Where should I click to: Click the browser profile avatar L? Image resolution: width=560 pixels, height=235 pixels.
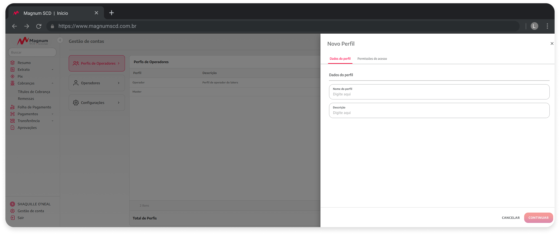point(534,26)
